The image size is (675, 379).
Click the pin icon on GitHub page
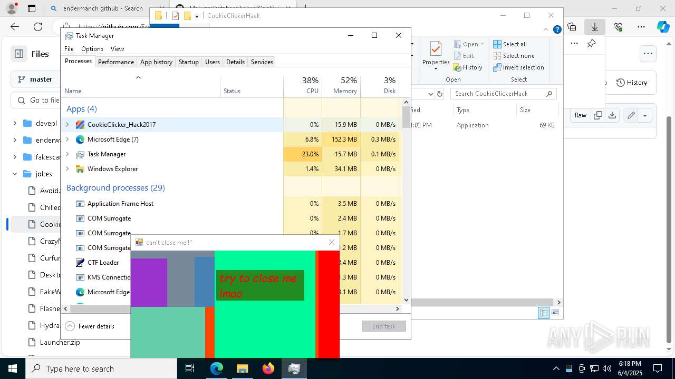point(591,43)
